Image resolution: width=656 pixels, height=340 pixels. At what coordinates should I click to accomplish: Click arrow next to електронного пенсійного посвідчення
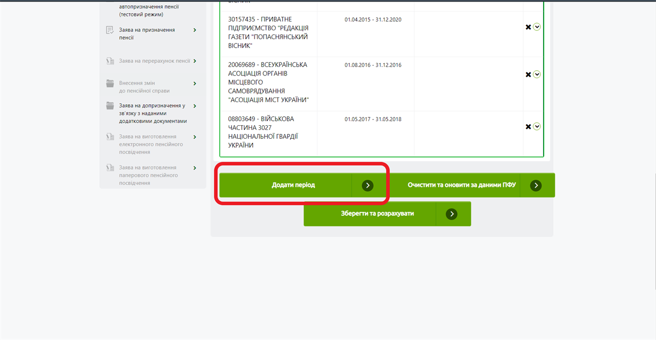(x=195, y=137)
